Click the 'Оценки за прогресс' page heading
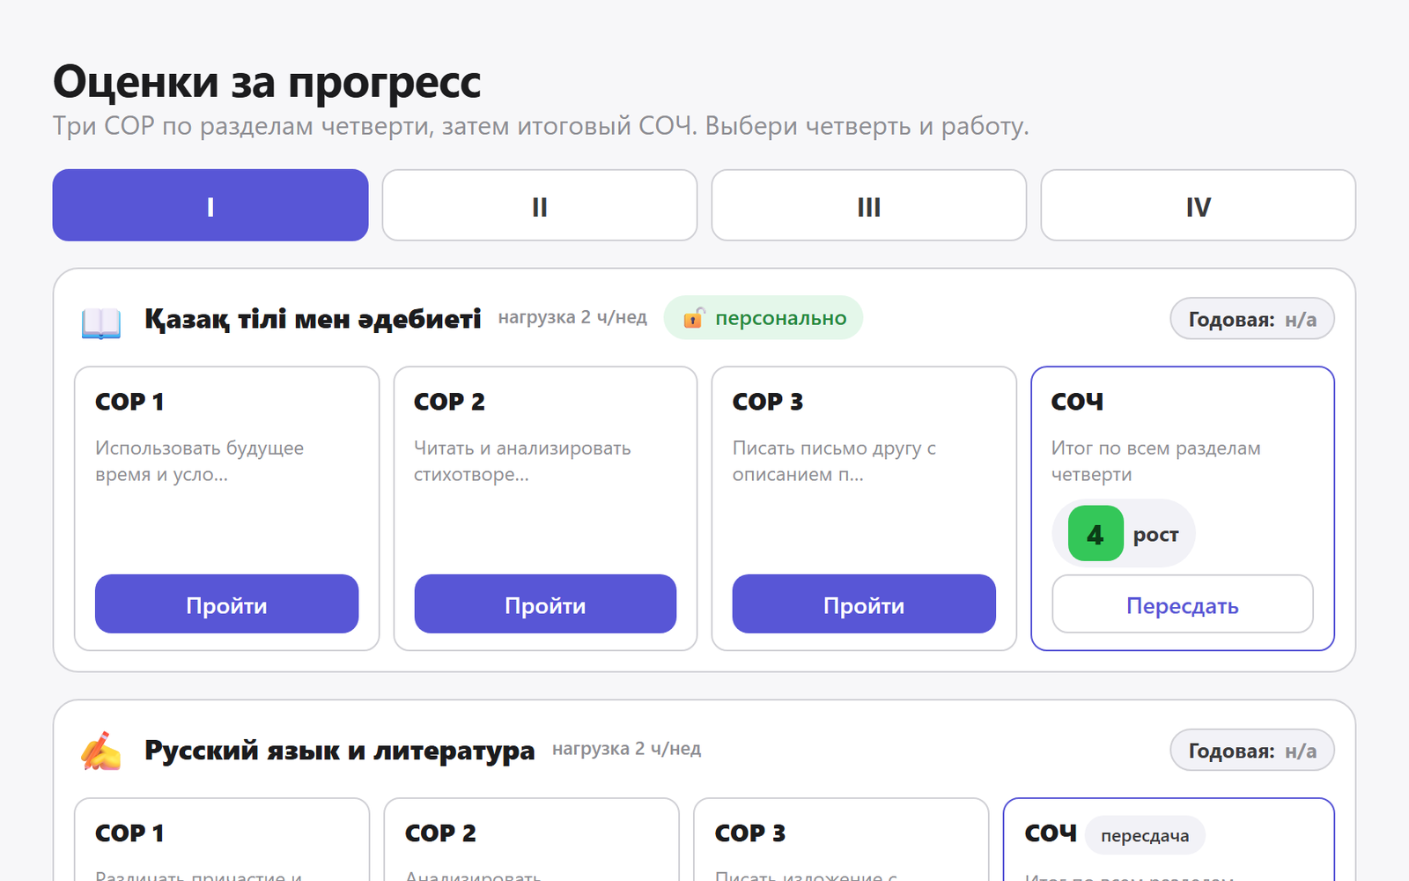The width and height of the screenshot is (1409, 881). click(267, 82)
